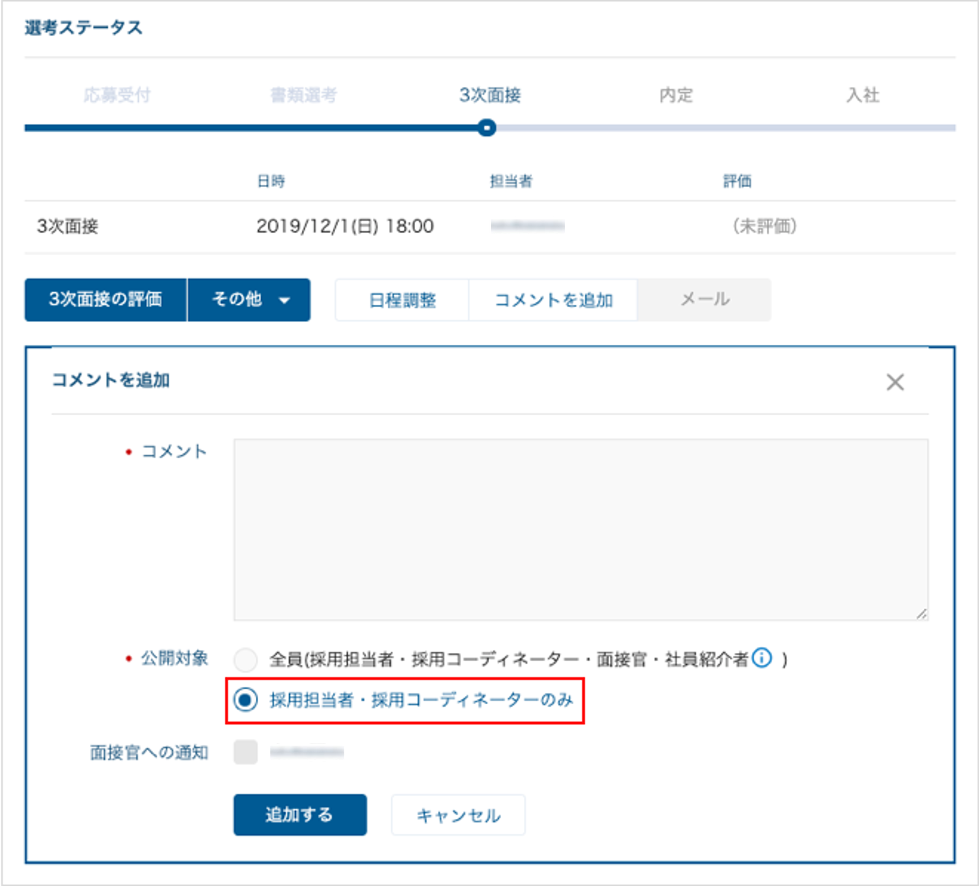Click the info icon next to 社員紹介者
This screenshot has width=980, height=886.
[761, 657]
